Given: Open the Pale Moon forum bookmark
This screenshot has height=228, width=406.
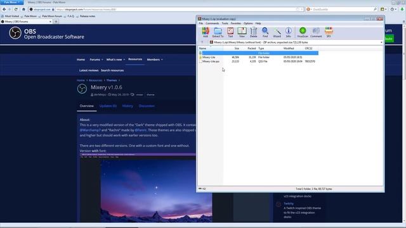Looking at the screenshot, I should click(x=50, y=16).
